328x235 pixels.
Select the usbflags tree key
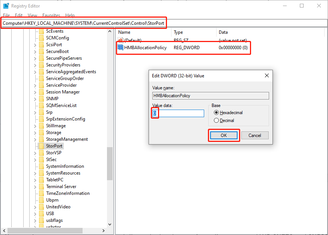click(54, 220)
